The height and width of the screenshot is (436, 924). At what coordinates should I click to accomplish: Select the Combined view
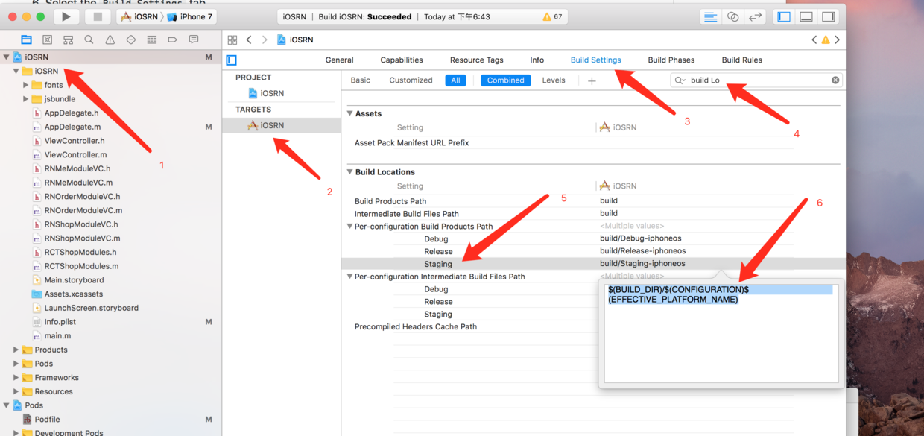pyautogui.click(x=506, y=80)
